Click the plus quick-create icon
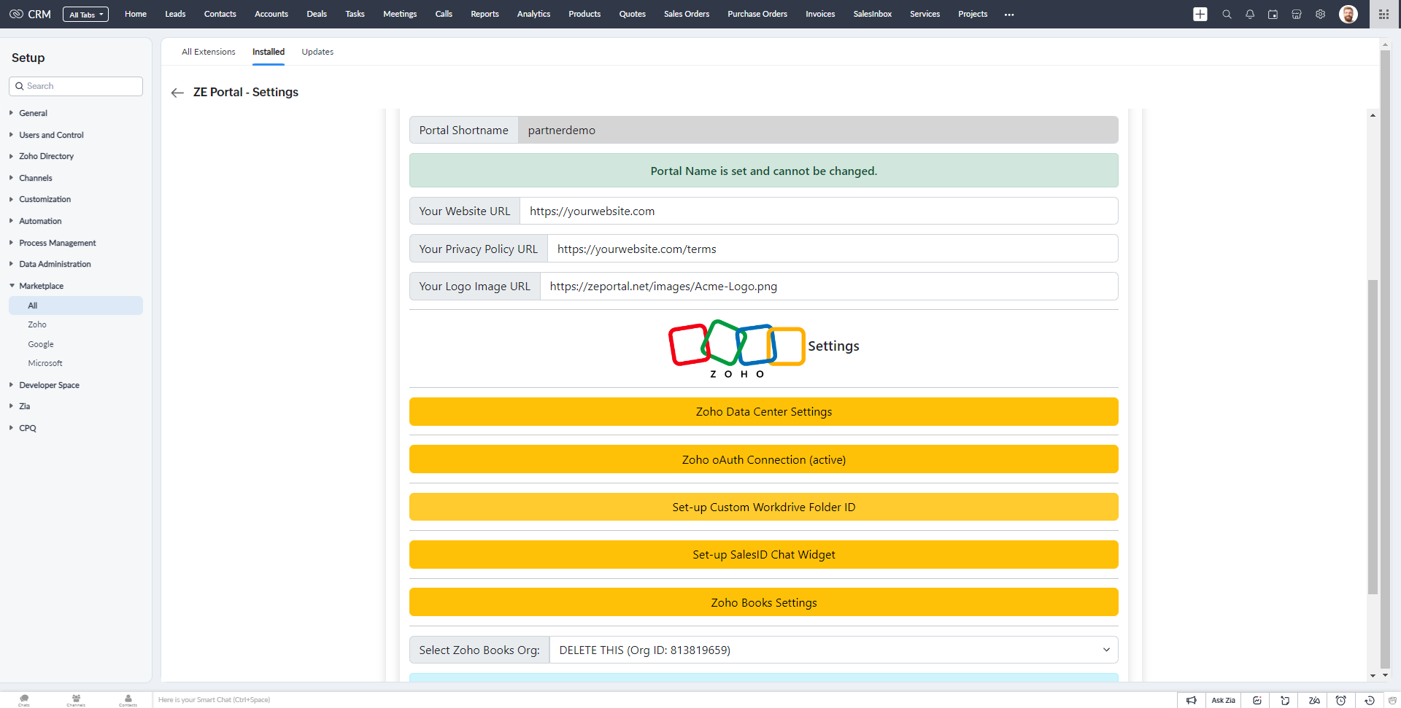Image resolution: width=1401 pixels, height=708 pixels. (1200, 14)
